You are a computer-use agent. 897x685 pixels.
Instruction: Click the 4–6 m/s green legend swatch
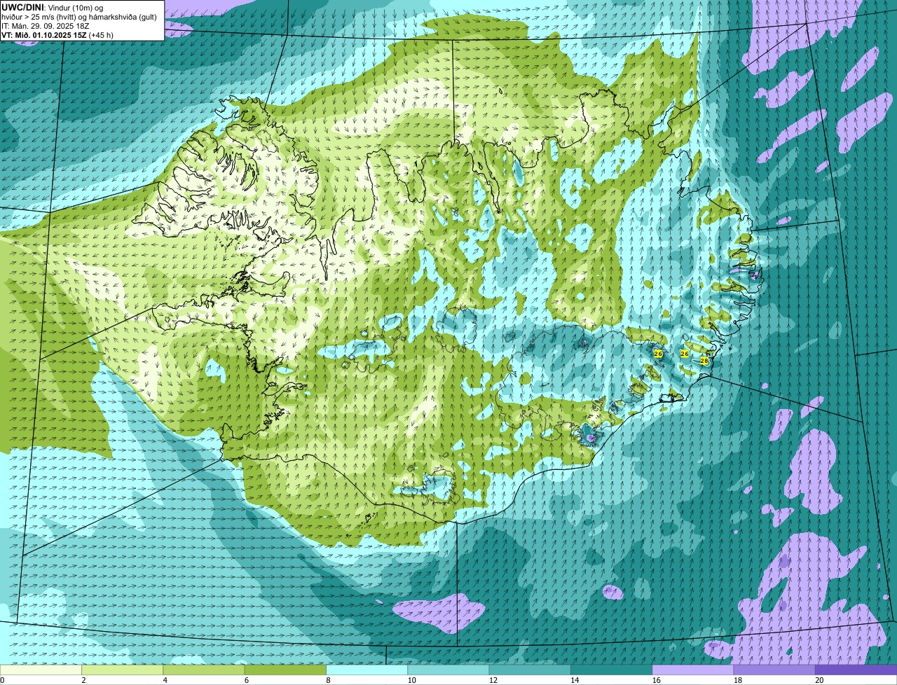[x=205, y=670]
